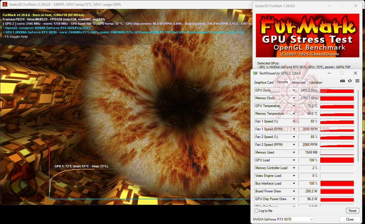The height and width of the screenshot is (224, 365).
Task: Enable the Log to file checkbox
Action: [256, 211]
